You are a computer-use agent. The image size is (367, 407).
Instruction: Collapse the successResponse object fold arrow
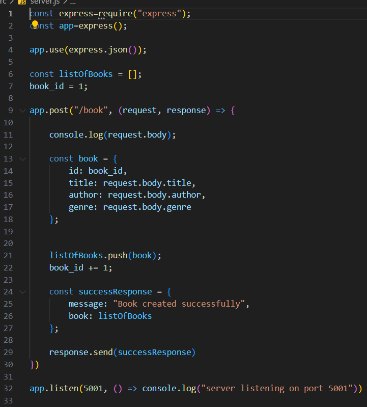(22, 292)
